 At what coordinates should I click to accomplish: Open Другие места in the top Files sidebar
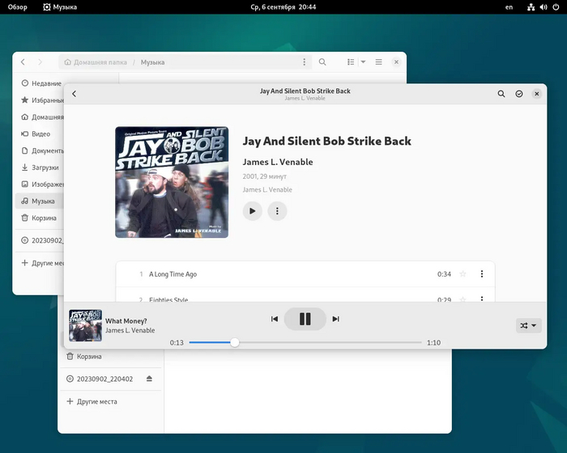[41, 263]
